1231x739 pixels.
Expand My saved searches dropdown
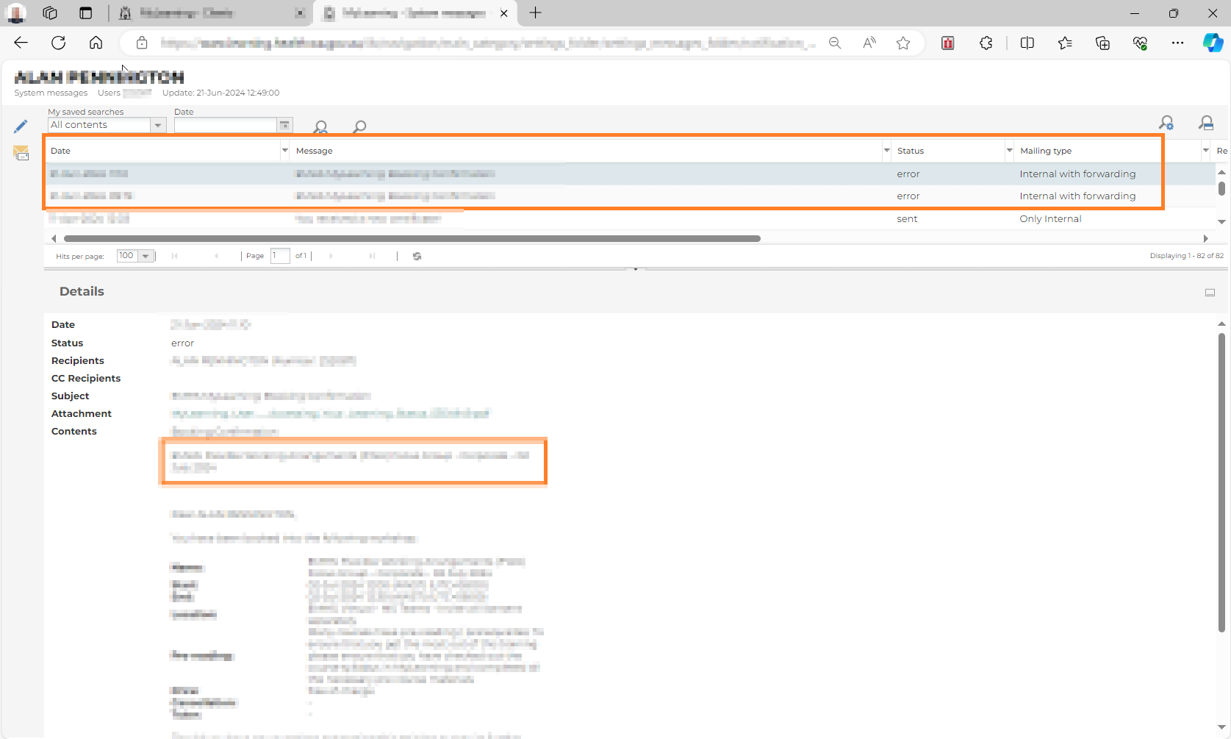tap(158, 125)
